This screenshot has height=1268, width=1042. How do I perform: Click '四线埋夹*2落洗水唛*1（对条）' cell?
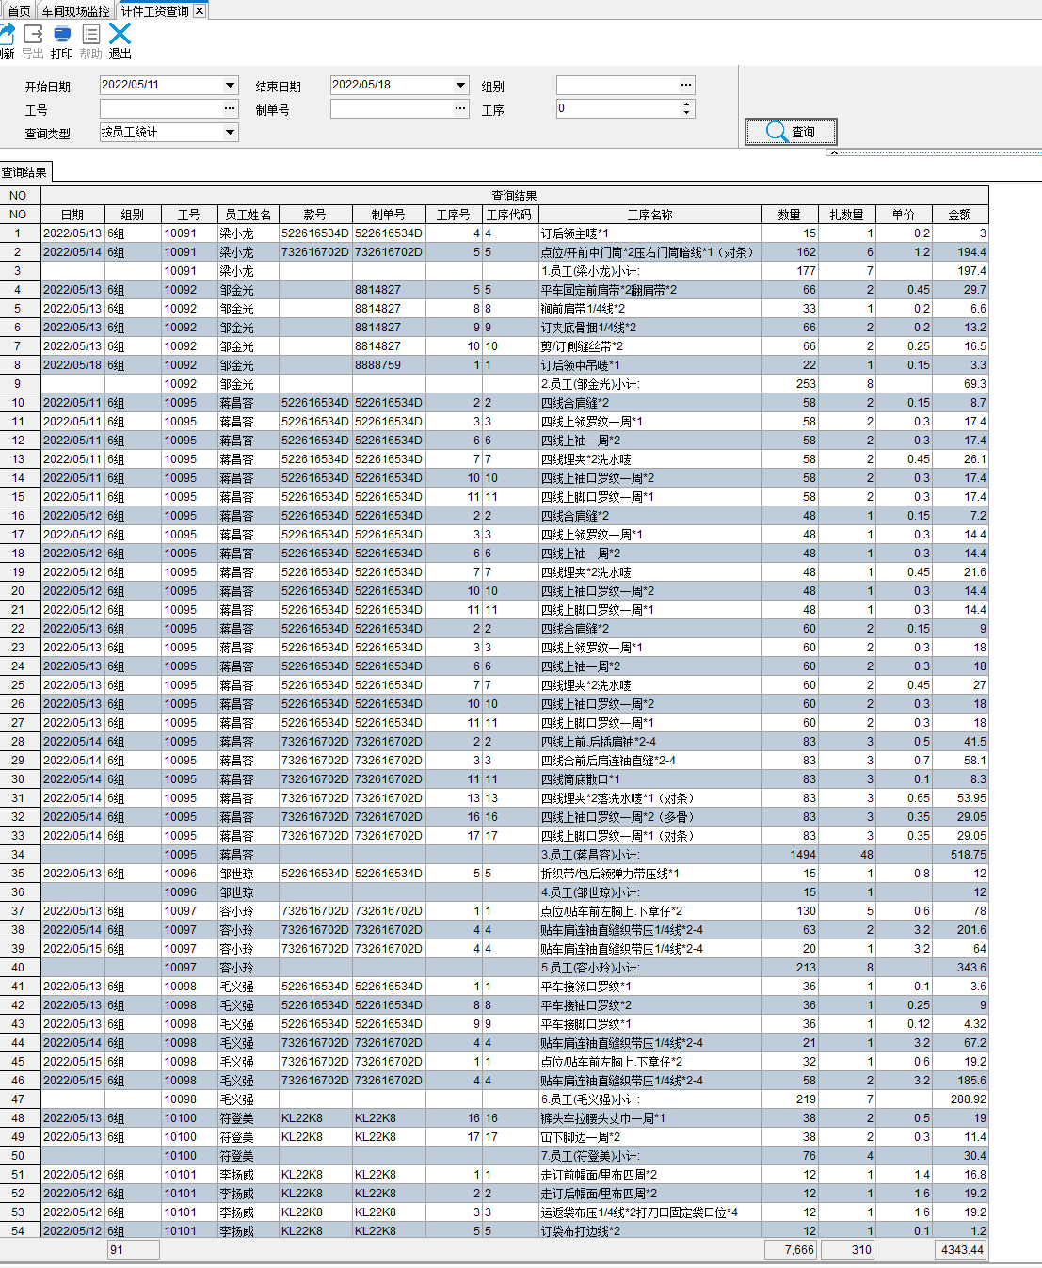tap(649, 798)
